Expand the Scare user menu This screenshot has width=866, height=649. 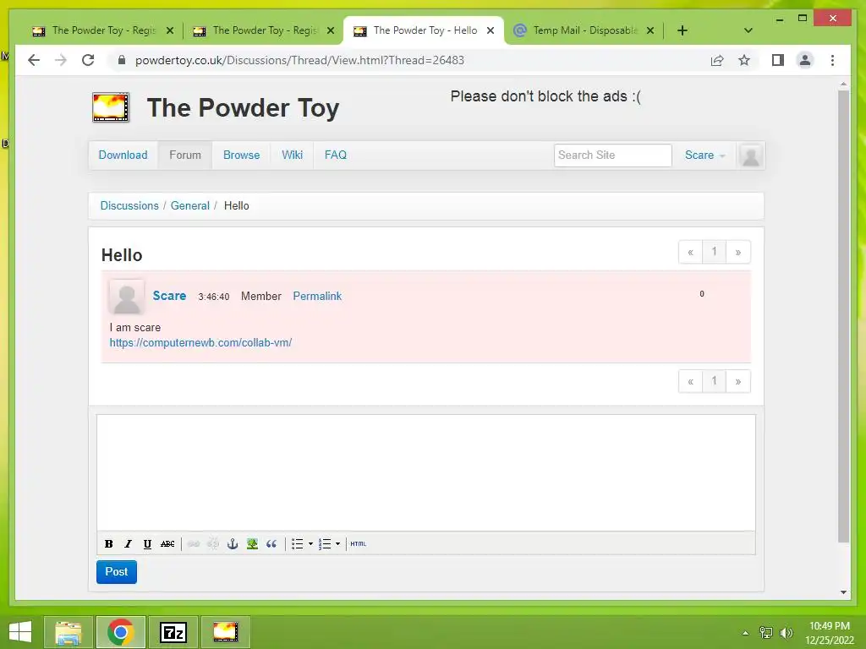coord(704,155)
